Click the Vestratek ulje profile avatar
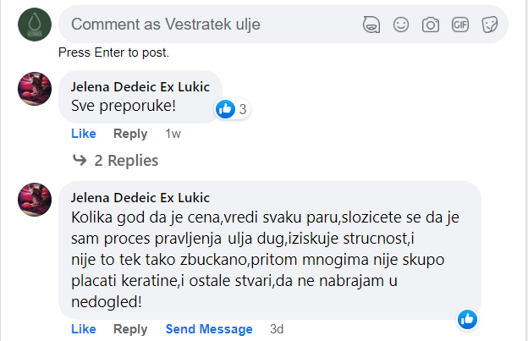Viewport: 528px width, 341px height. tap(35, 24)
